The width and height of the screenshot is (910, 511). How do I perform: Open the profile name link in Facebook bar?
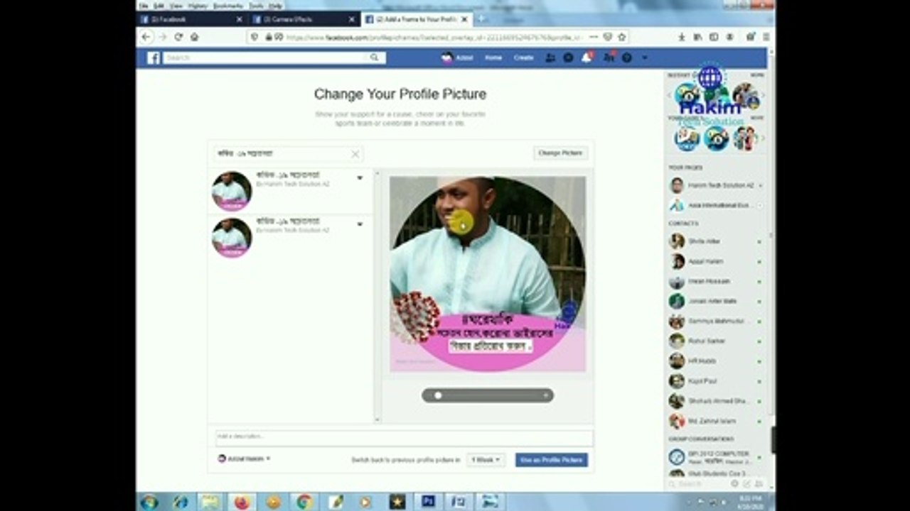(x=457, y=58)
